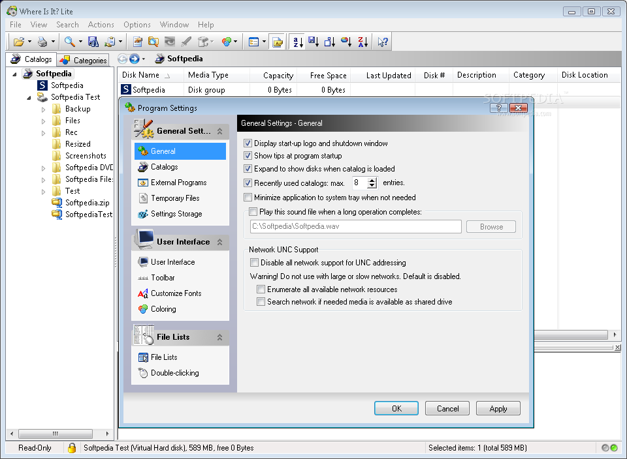Open dropdown arrow next to search icon
Viewport: 627px width, 459px height.
80,42
